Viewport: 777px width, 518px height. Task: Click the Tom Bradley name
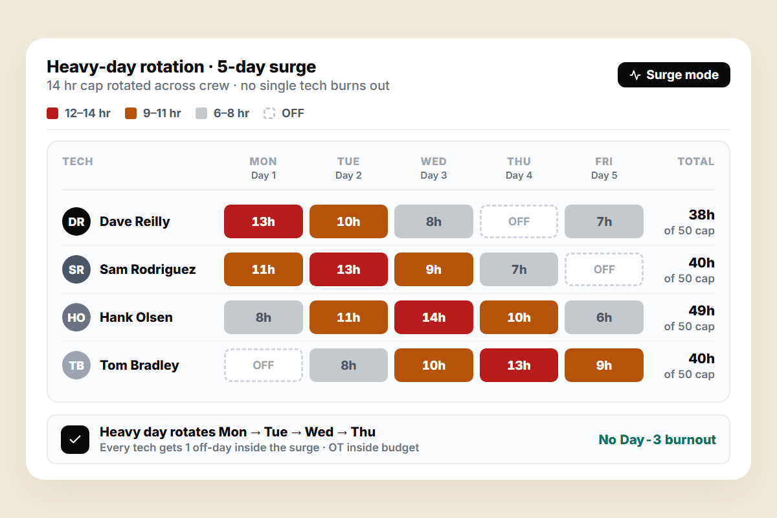click(139, 365)
